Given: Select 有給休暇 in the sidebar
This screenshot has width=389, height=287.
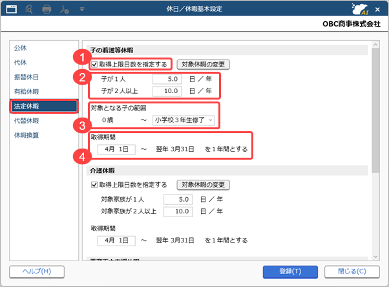Looking at the screenshot, I should (x=26, y=91).
